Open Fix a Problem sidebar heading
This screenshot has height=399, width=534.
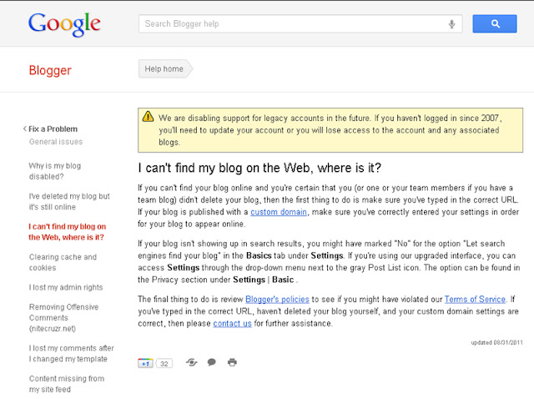coord(53,129)
